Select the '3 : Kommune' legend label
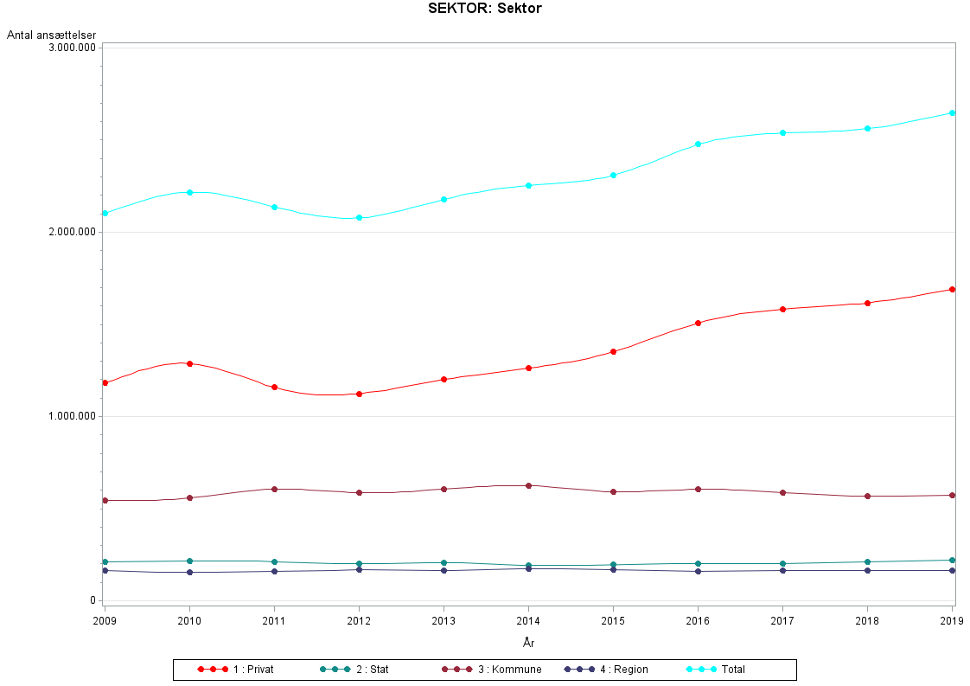 click(509, 670)
